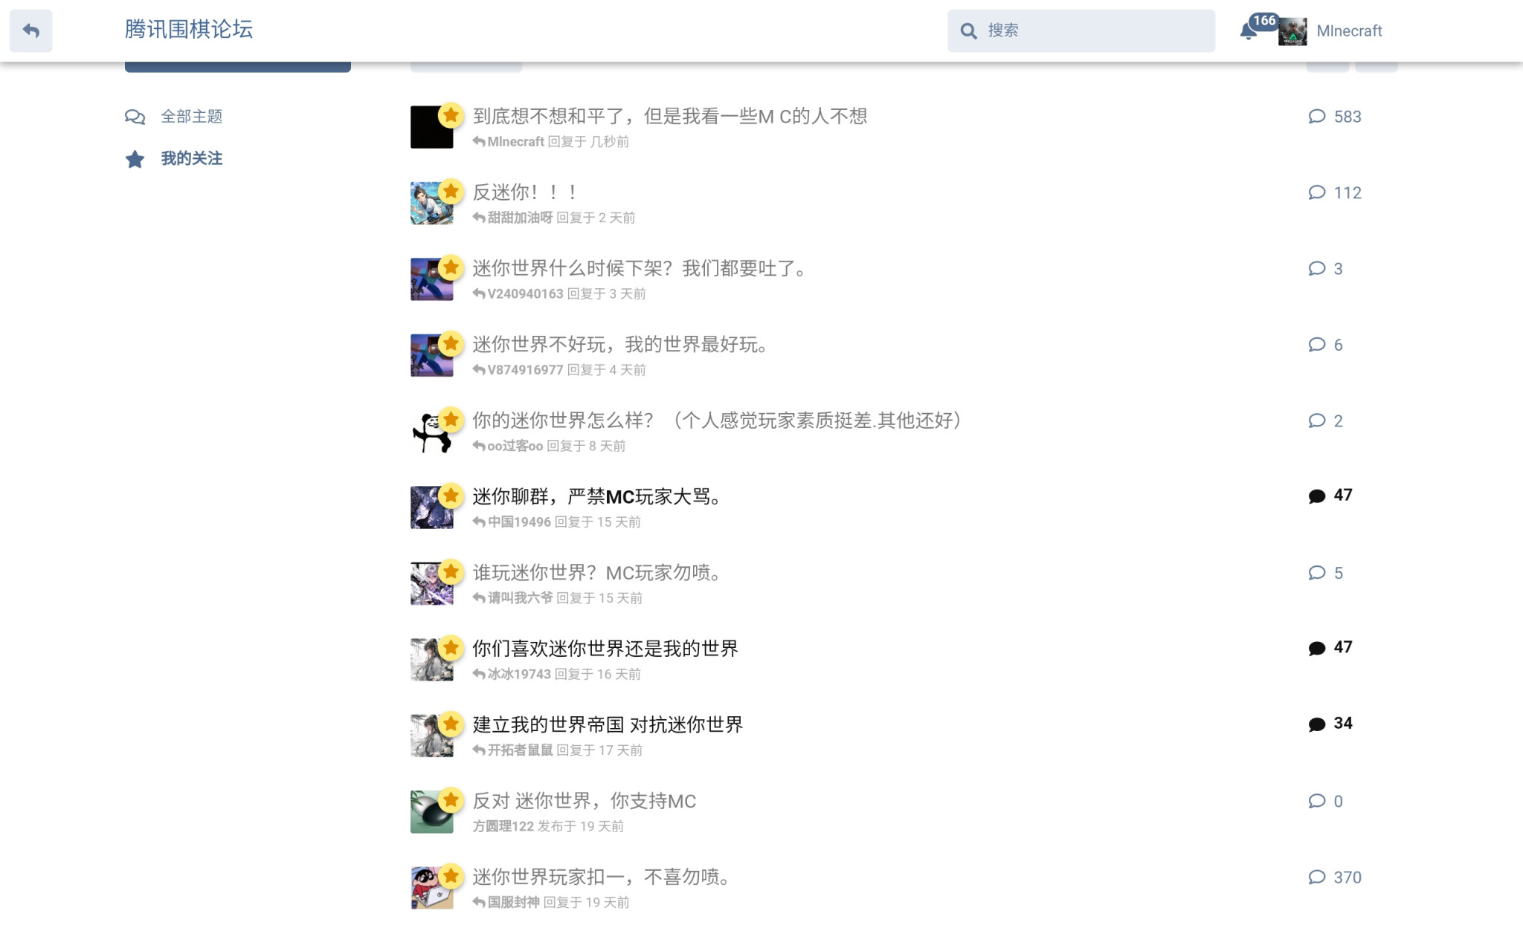Click the chat bubbles icon beside 全部主题
This screenshot has width=1523, height=951.
point(135,117)
